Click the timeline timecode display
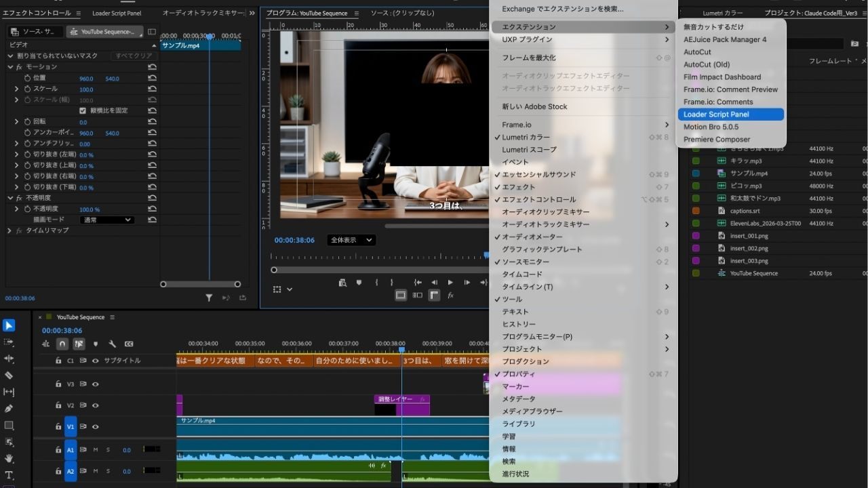The height and width of the screenshot is (488, 868). point(62,331)
